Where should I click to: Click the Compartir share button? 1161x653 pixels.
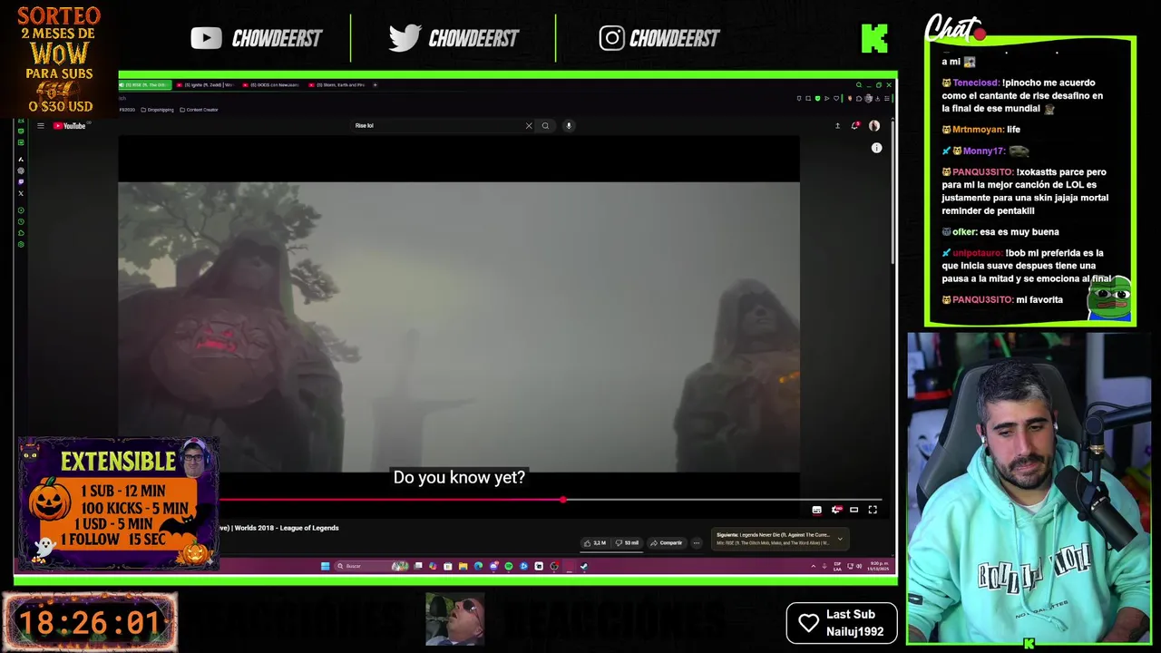(x=667, y=543)
